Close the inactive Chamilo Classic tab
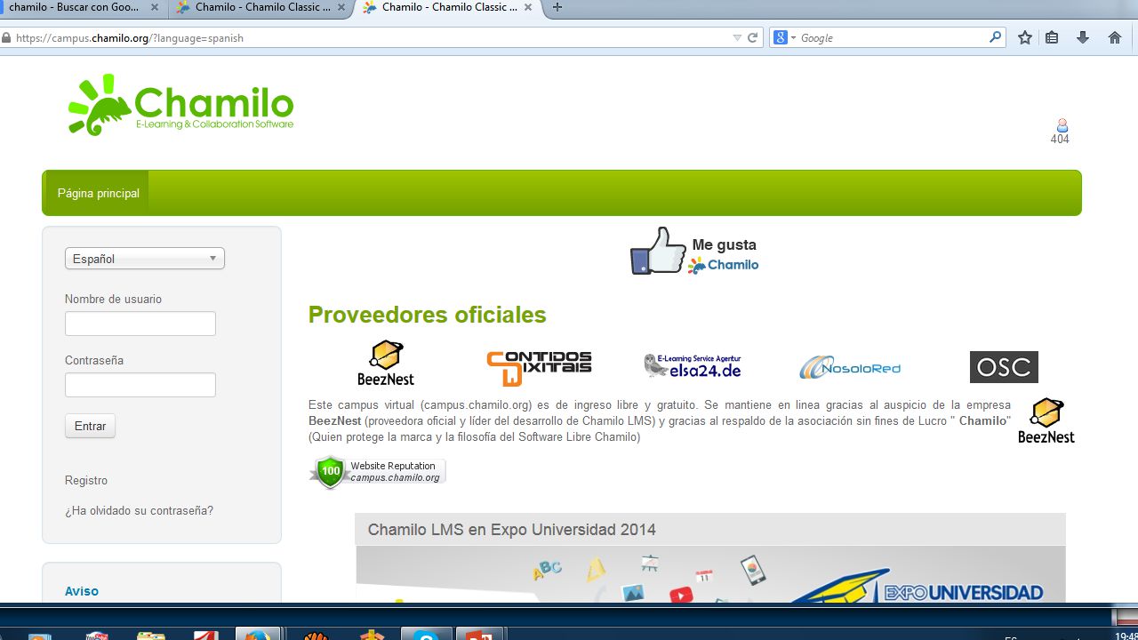 coord(341,7)
